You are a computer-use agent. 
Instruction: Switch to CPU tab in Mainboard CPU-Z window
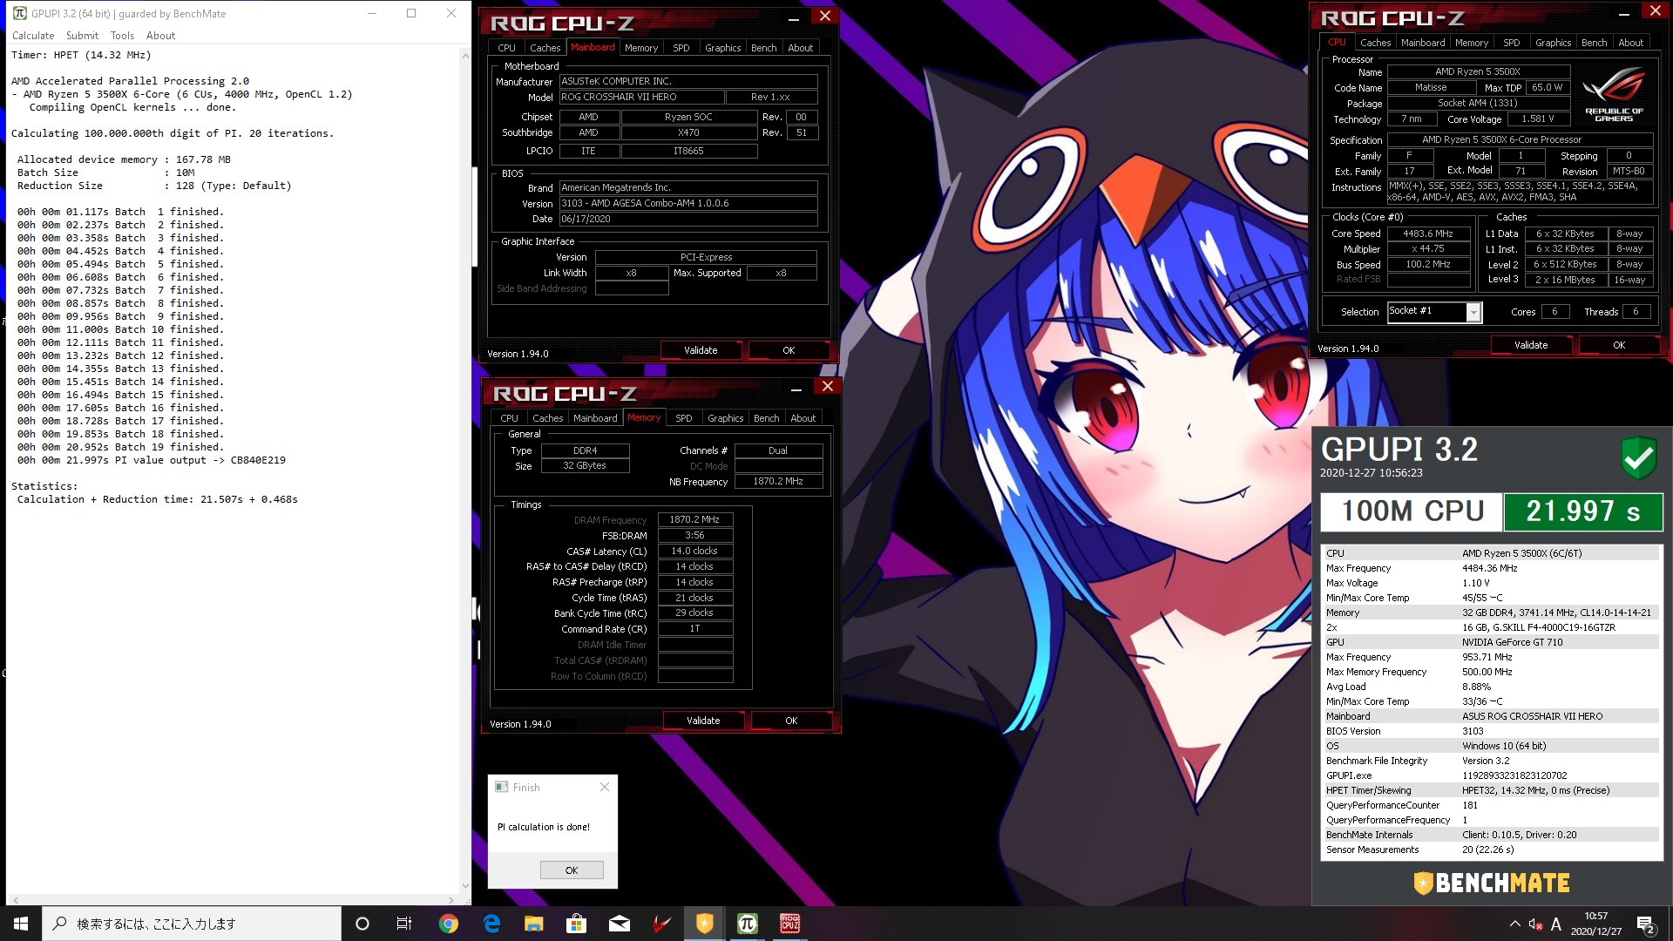[x=507, y=48]
